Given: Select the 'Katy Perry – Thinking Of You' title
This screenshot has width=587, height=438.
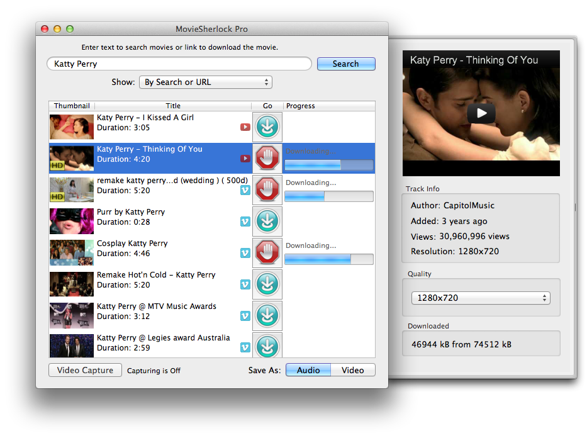Looking at the screenshot, I should [x=149, y=149].
